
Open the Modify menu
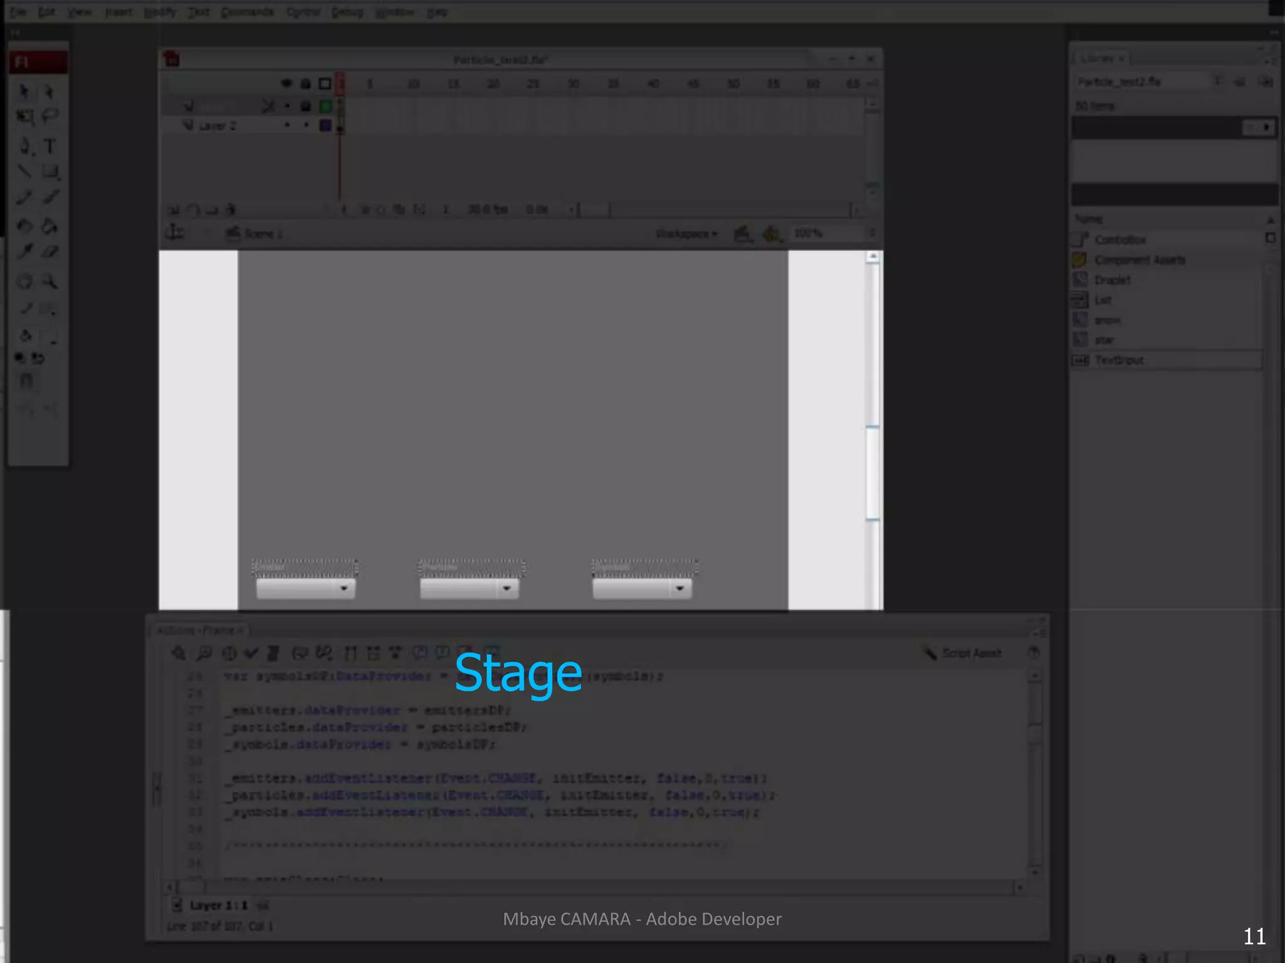pyautogui.click(x=160, y=12)
